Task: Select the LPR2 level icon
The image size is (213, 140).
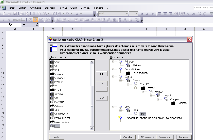Action: [x=136, y=114]
